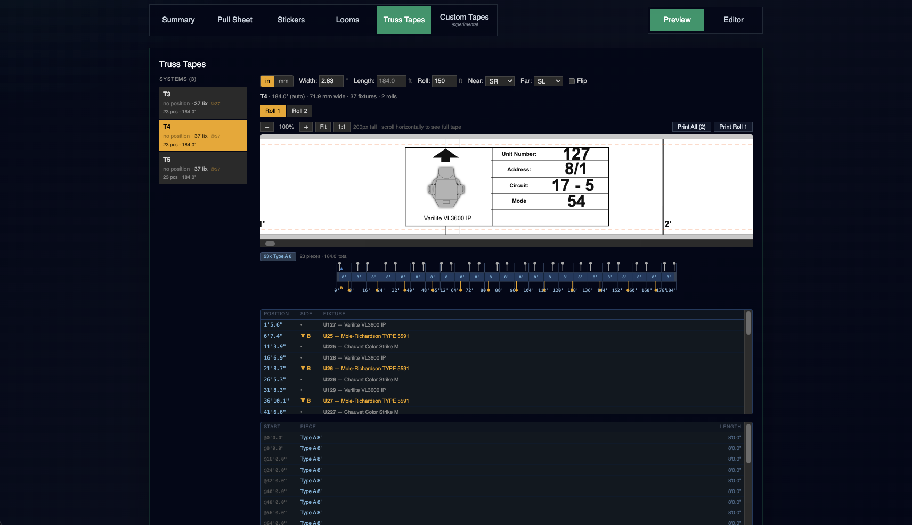Select the U26 Mole-Richardson TYPE 5591 row
The width and height of the screenshot is (912, 525).
click(x=502, y=368)
